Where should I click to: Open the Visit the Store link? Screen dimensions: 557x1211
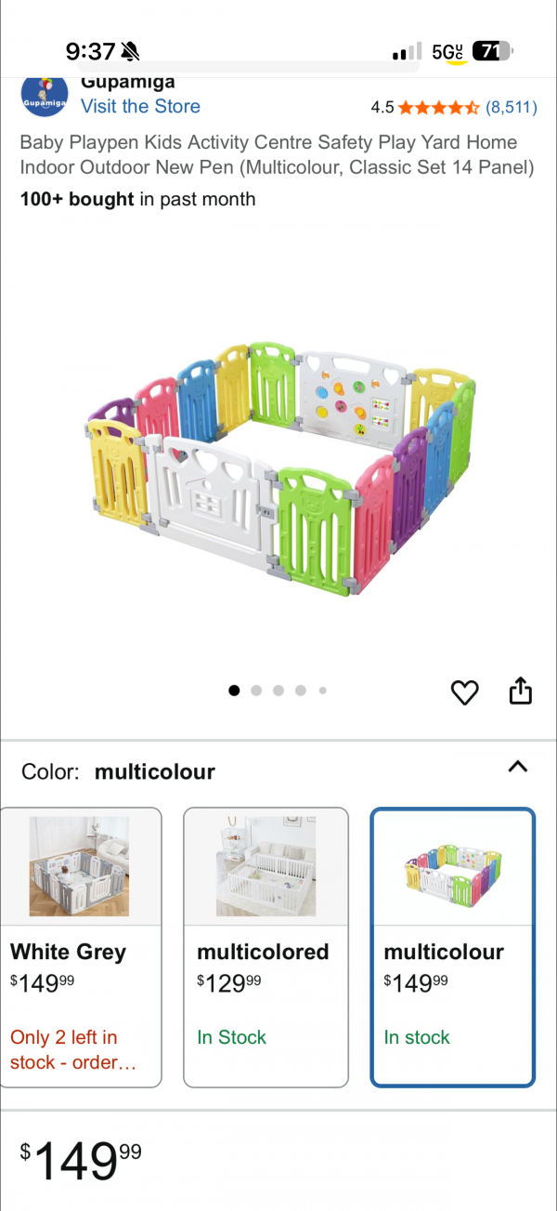click(140, 106)
